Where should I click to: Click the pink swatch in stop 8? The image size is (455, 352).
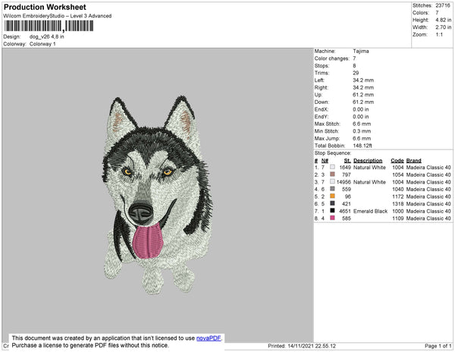pos(332,218)
